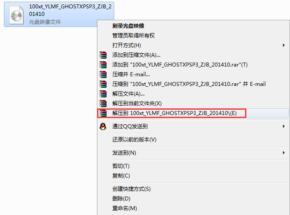Click WinRAR icon beside highlighted 解压到 entry
The width and height of the screenshot is (290, 215).
[103, 113]
